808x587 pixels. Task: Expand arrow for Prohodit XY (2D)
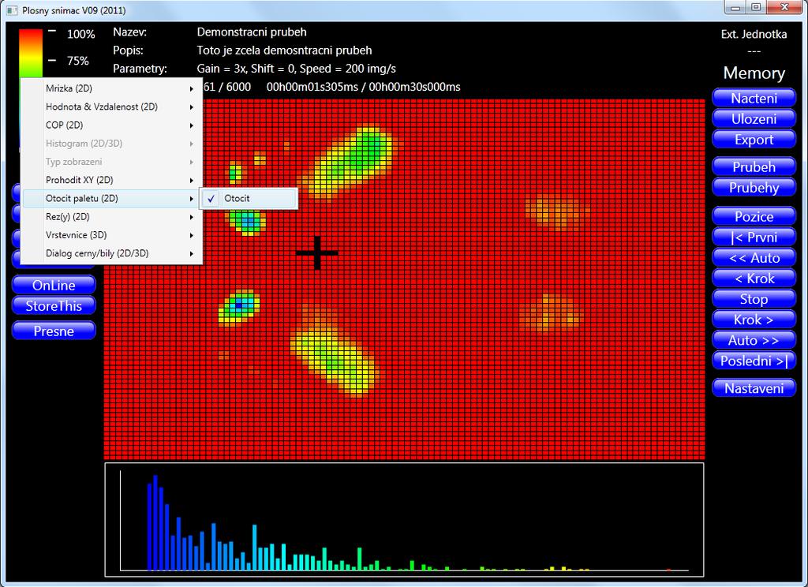pos(191,181)
